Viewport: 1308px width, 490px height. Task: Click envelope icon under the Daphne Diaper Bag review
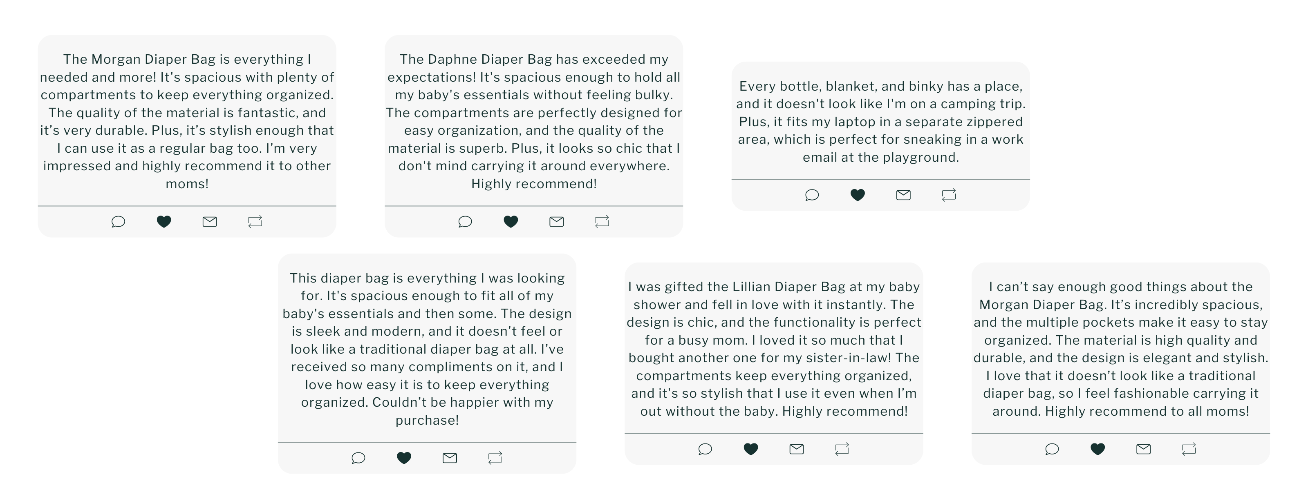pyautogui.click(x=556, y=222)
